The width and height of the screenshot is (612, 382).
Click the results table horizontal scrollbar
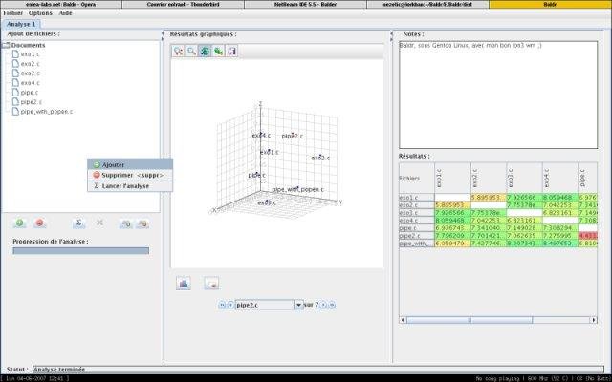tap(498, 320)
